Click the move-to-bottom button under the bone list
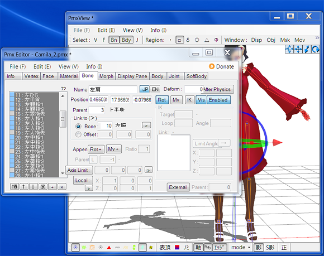324x256 pixels. [x=43, y=187]
